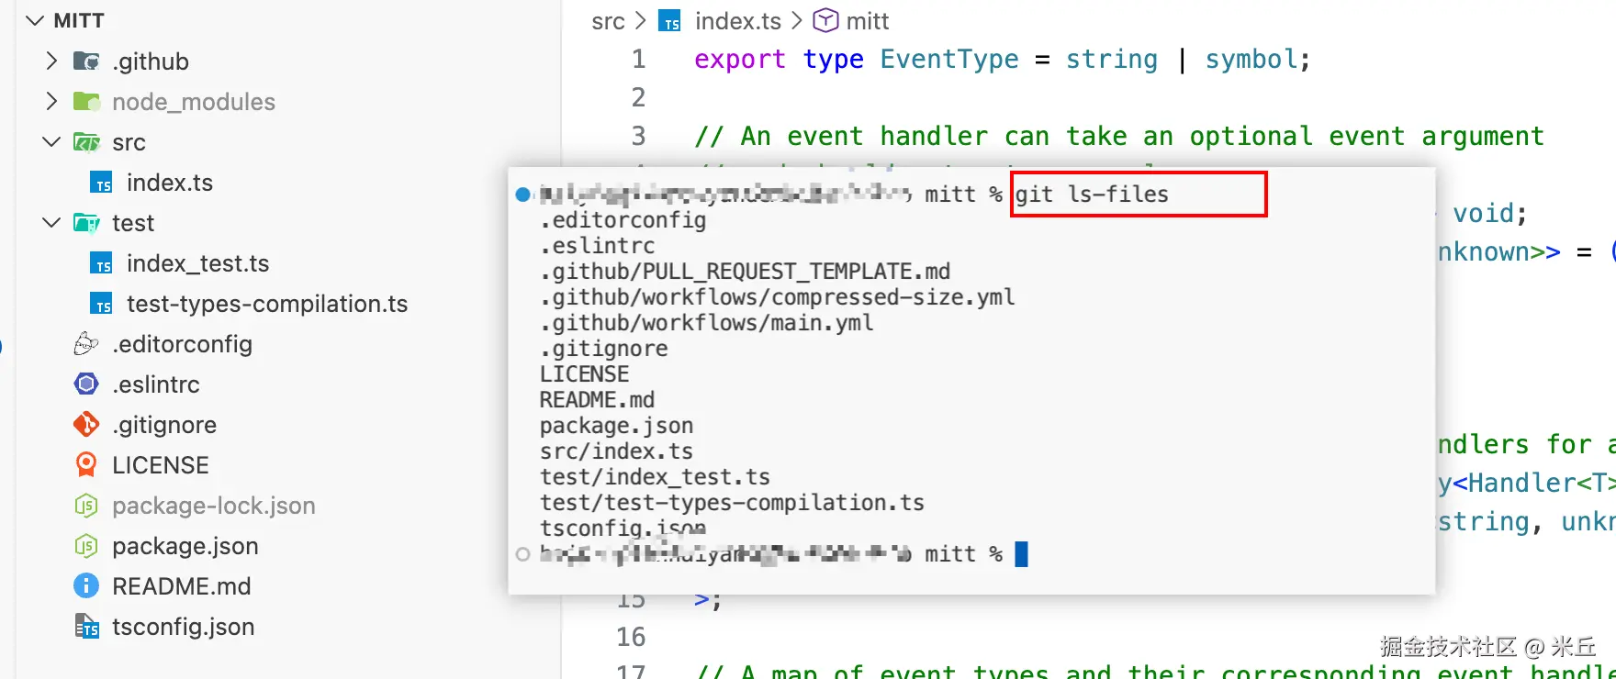This screenshot has width=1616, height=679.
Task: Click the blue command status dot in terminal
Action: click(x=522, y=194)
